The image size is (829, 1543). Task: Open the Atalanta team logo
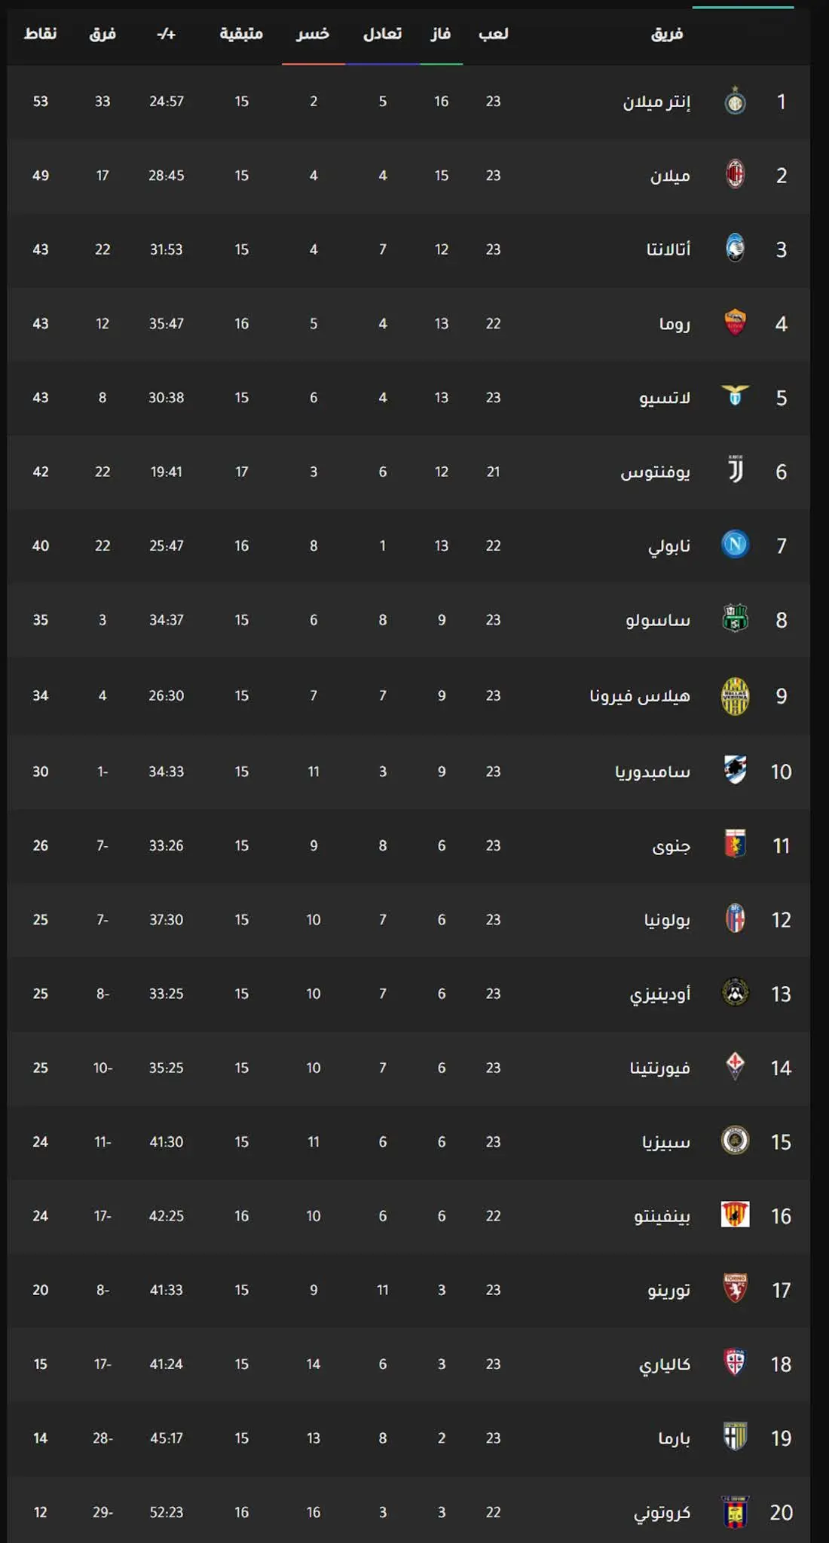(x=735, y=249)
